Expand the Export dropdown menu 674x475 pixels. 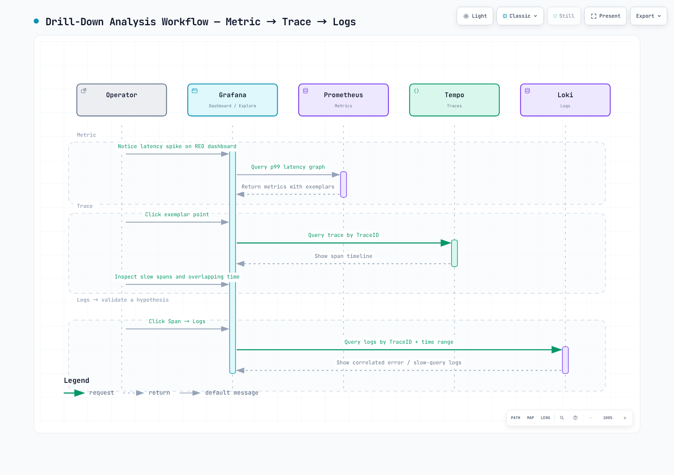[649, 16]
